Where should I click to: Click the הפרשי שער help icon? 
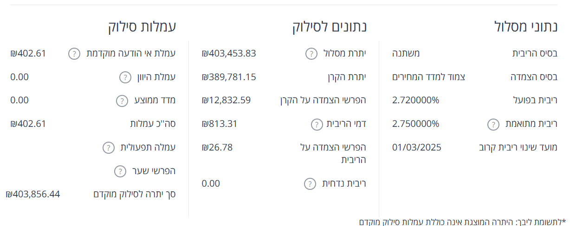tap(120, 171)
